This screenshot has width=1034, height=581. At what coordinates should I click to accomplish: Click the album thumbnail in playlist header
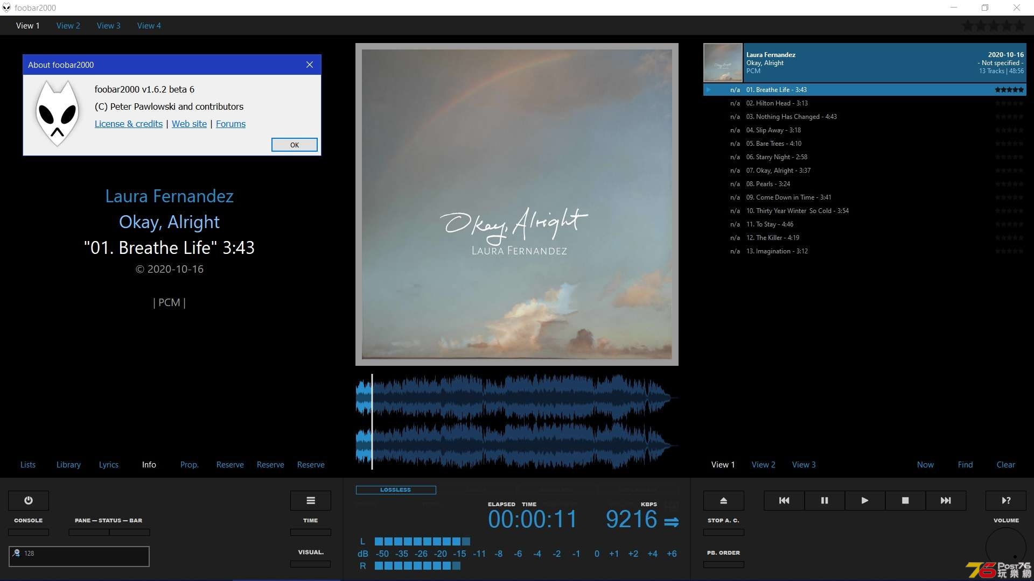(723, 62)
